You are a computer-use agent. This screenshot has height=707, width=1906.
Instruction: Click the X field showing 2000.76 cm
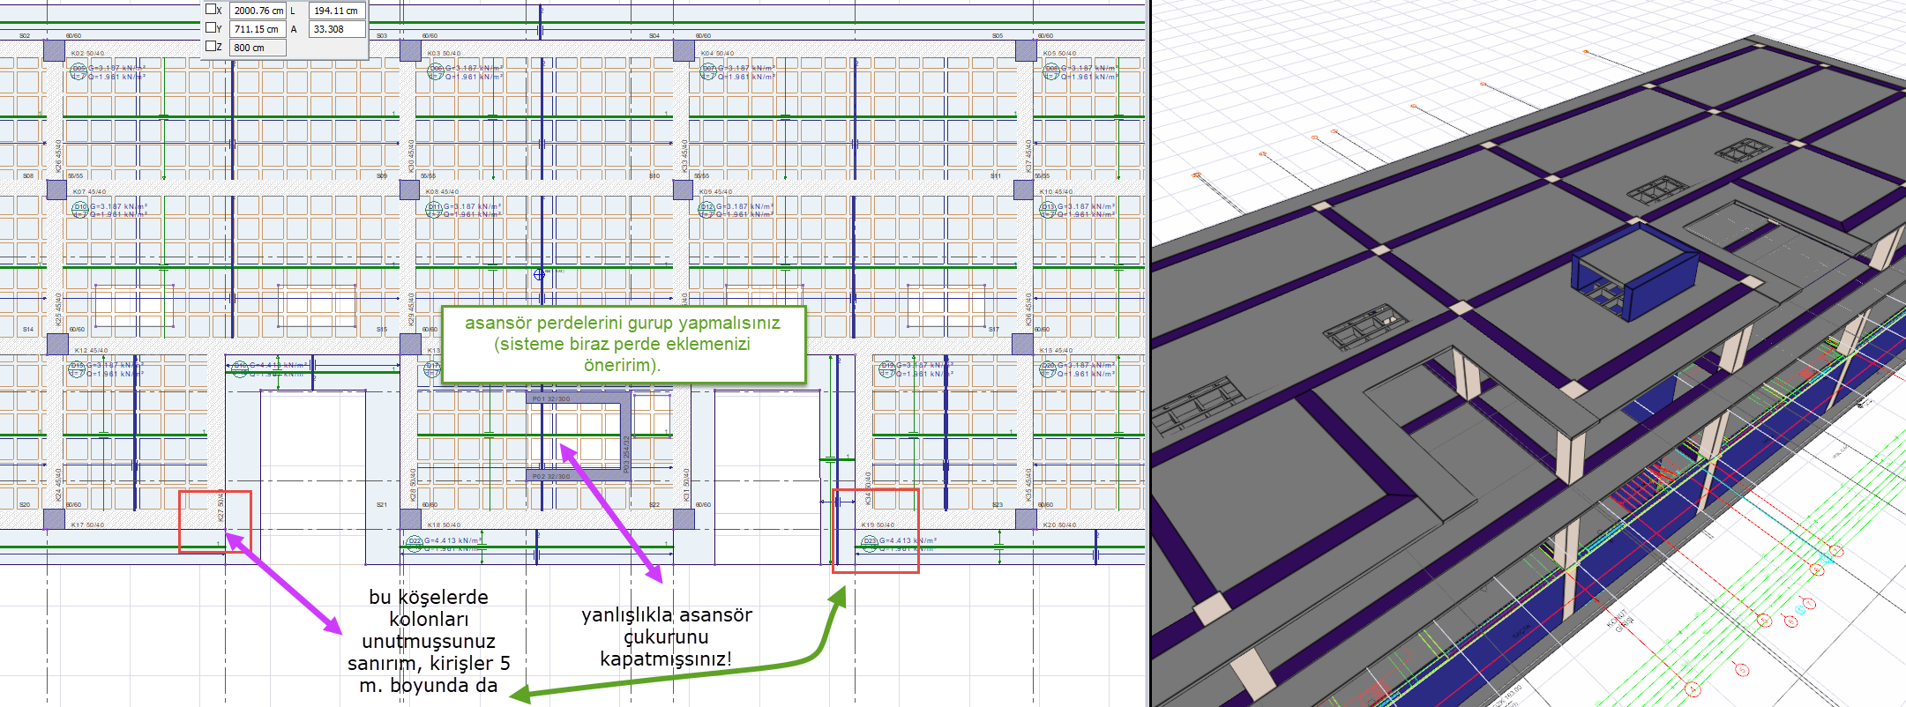tap(258, 11)
